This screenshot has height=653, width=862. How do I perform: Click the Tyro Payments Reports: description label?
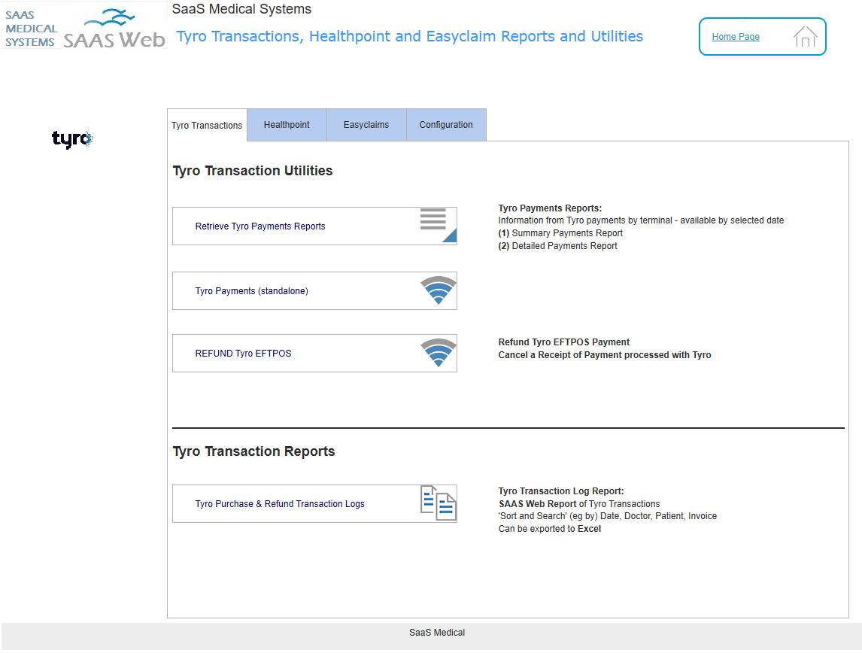(x=550, y=208)
